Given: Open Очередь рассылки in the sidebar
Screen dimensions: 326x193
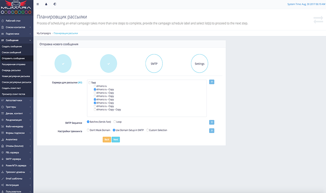Looking at the screenshot, I should click(11, 70).
